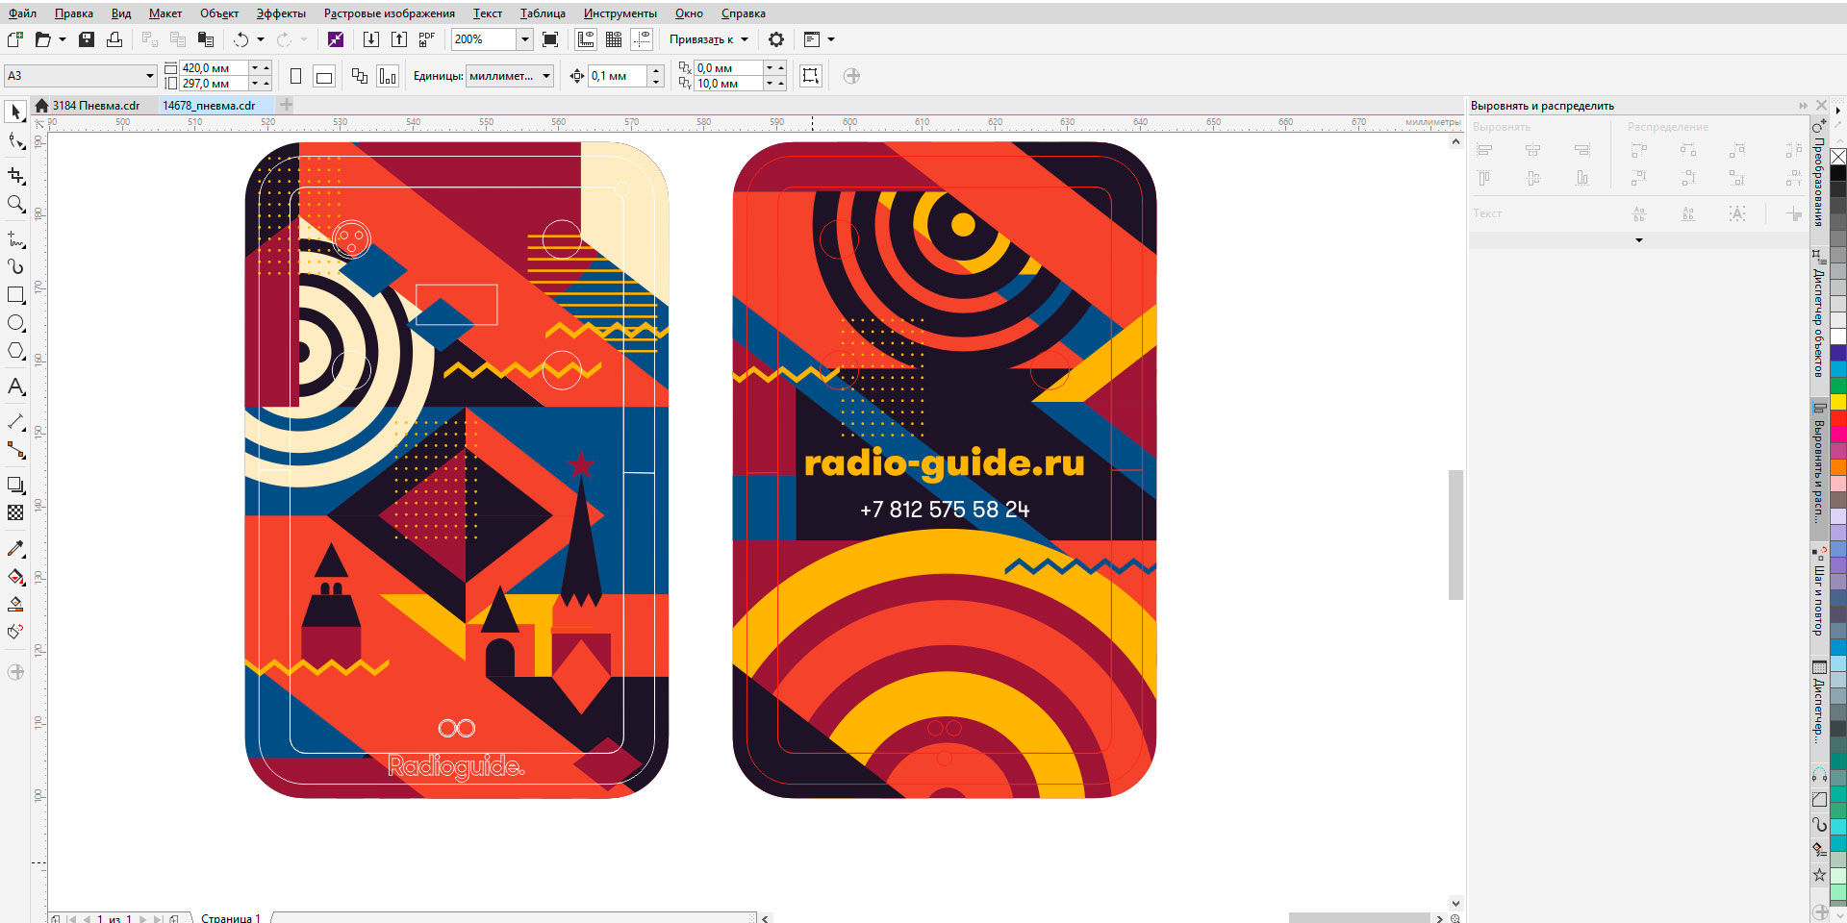
Task: Select the Transparency checkerboard tool
Action: (15, 512)
